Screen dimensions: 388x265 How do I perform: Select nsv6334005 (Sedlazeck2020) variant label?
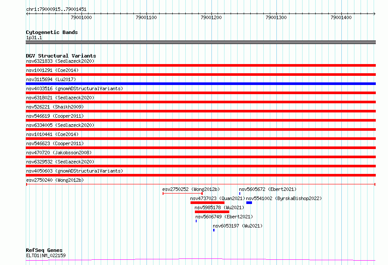[60, 125]
